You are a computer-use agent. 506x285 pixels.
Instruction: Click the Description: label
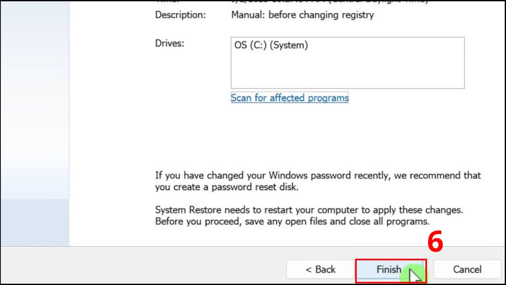point(180,15)
